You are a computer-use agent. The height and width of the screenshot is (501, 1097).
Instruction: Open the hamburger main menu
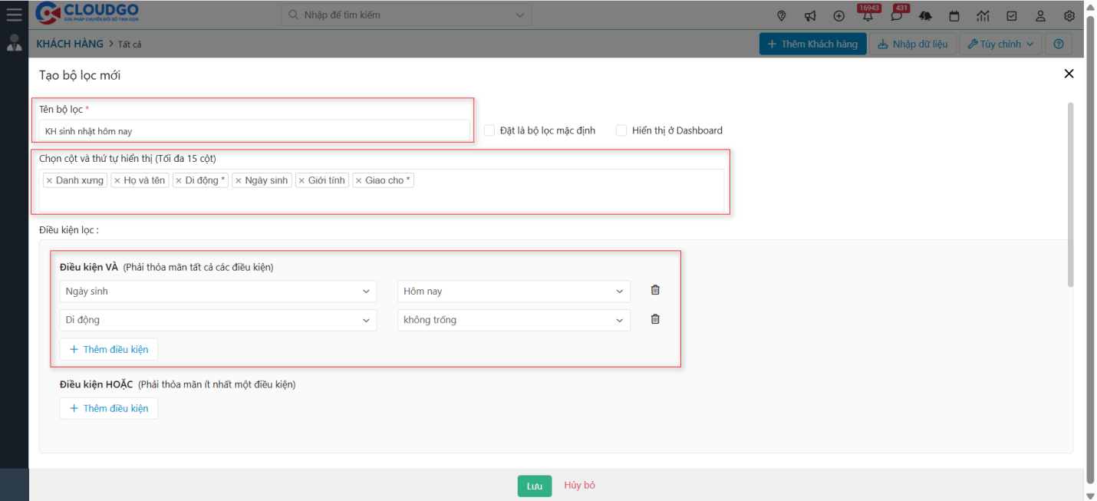14,13
